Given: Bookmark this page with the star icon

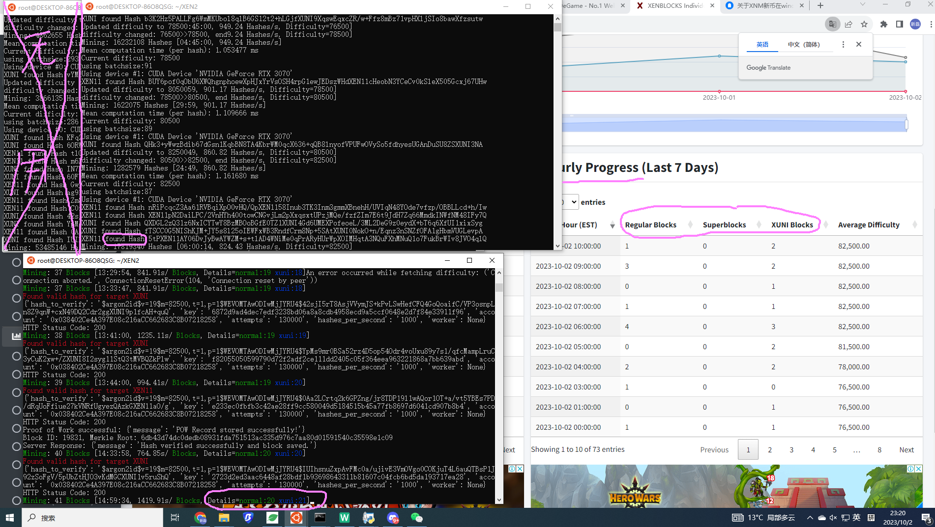Looking at the screenshot, I should coord(864,24).
